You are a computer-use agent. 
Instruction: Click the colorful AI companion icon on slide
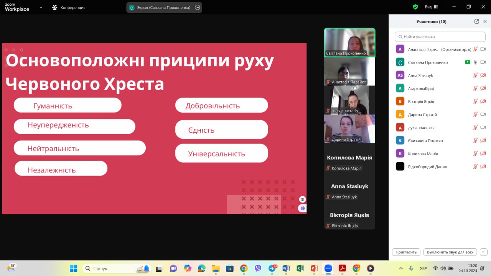click(x=302, y=208)
